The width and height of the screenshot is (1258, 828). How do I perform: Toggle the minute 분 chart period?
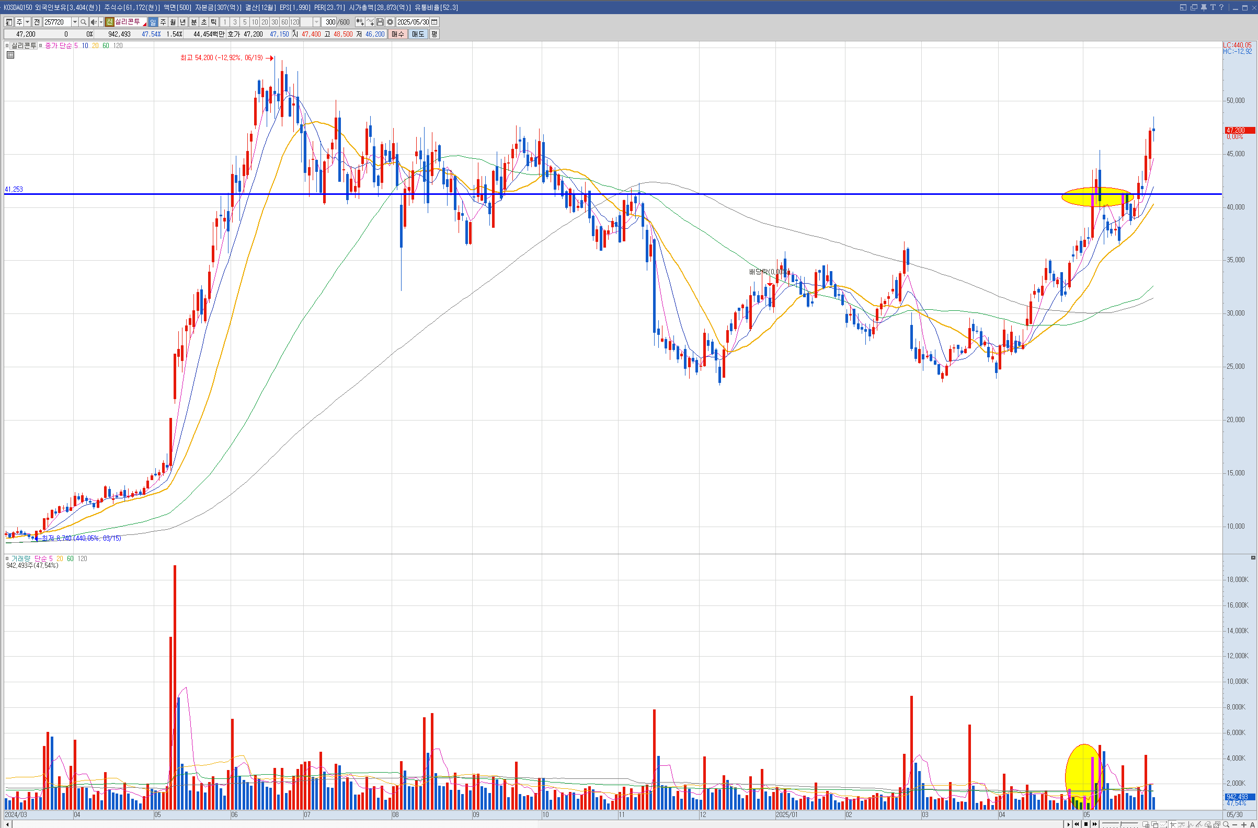tap(193, 22)
